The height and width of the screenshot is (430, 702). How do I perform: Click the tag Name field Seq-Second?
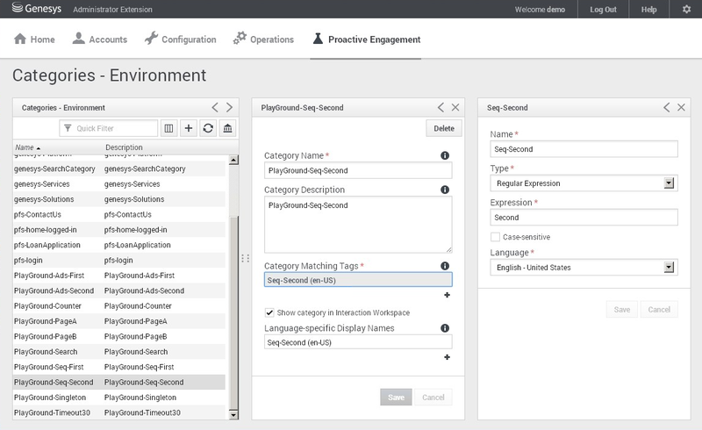tap(584, 149)
